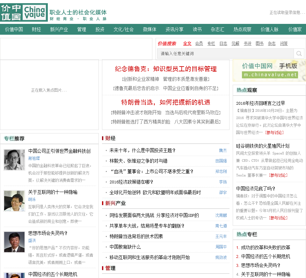Open the 杂志汇 nav menu item
Viewport: 306px width, 278px height.
point(218,29)
